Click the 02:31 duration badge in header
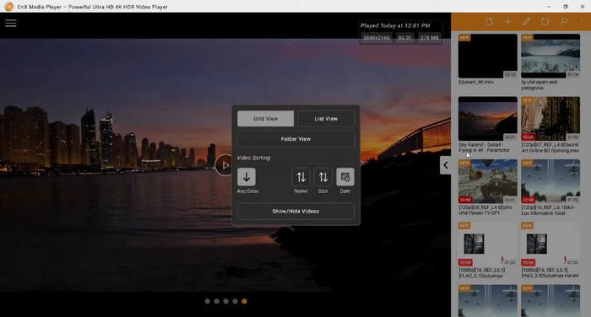 pyautogui.click(x=404, y=38)
